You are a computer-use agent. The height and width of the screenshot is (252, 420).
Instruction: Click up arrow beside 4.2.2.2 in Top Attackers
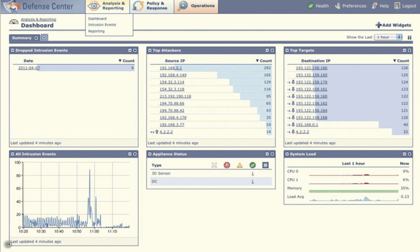tap(157, 132)
